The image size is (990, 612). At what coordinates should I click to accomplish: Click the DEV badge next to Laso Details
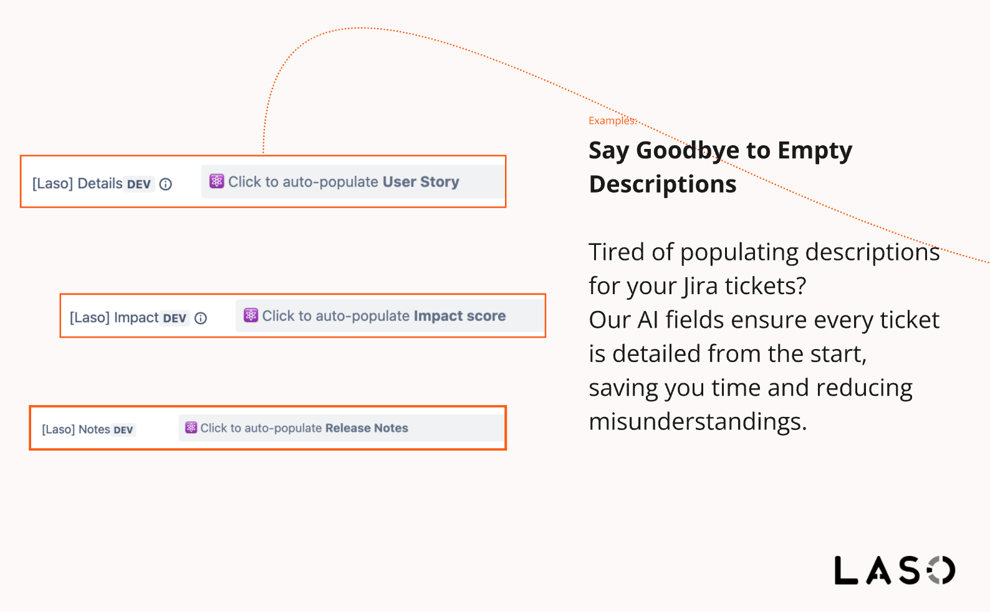click(138, 184)
